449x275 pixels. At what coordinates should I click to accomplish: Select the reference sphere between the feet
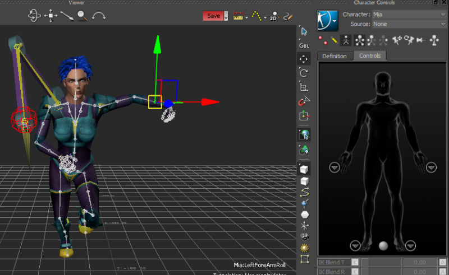(x=383, y=245)
